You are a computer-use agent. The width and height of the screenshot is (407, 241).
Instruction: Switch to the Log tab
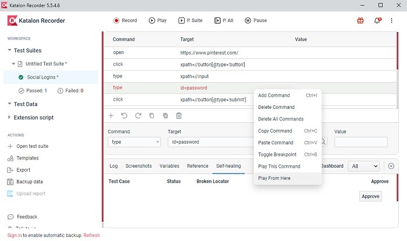[x=113, y=166]
